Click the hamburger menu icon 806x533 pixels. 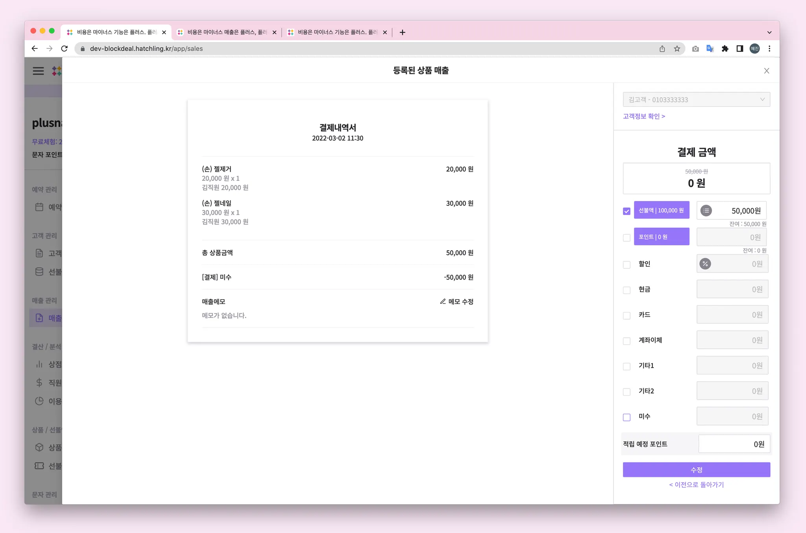click(x=38, y=71)
